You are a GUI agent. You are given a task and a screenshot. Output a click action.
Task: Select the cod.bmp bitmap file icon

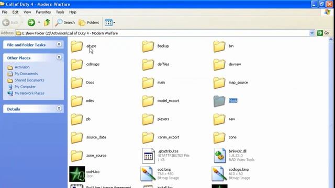point(148,174)
